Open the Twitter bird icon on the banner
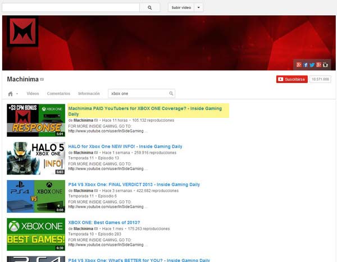Viewport: 337px width, 262px height. [312, 65]
